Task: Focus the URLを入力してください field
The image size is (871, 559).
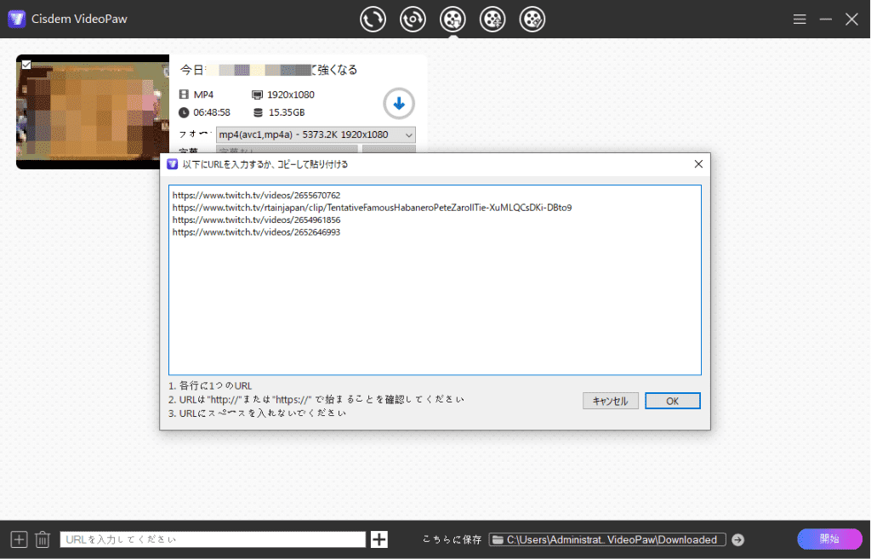Action: coord(212,539)
